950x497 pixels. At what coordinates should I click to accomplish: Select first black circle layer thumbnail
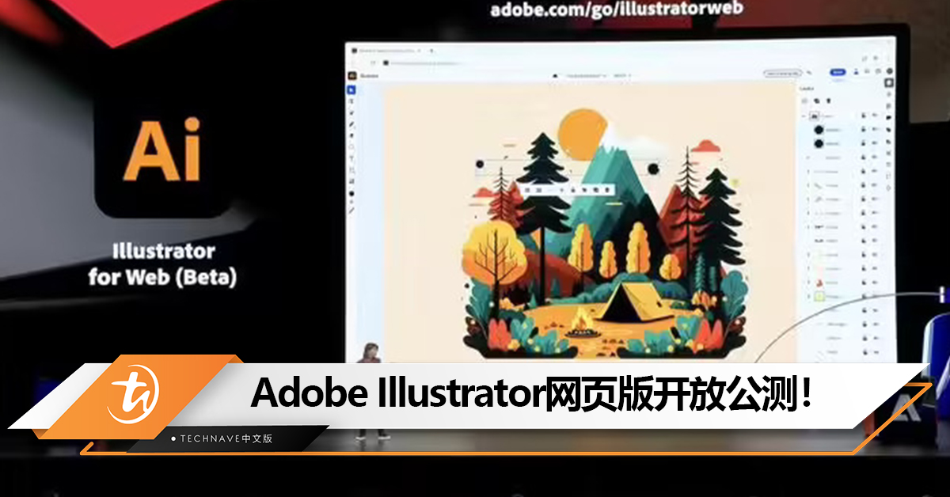point(819,130)
